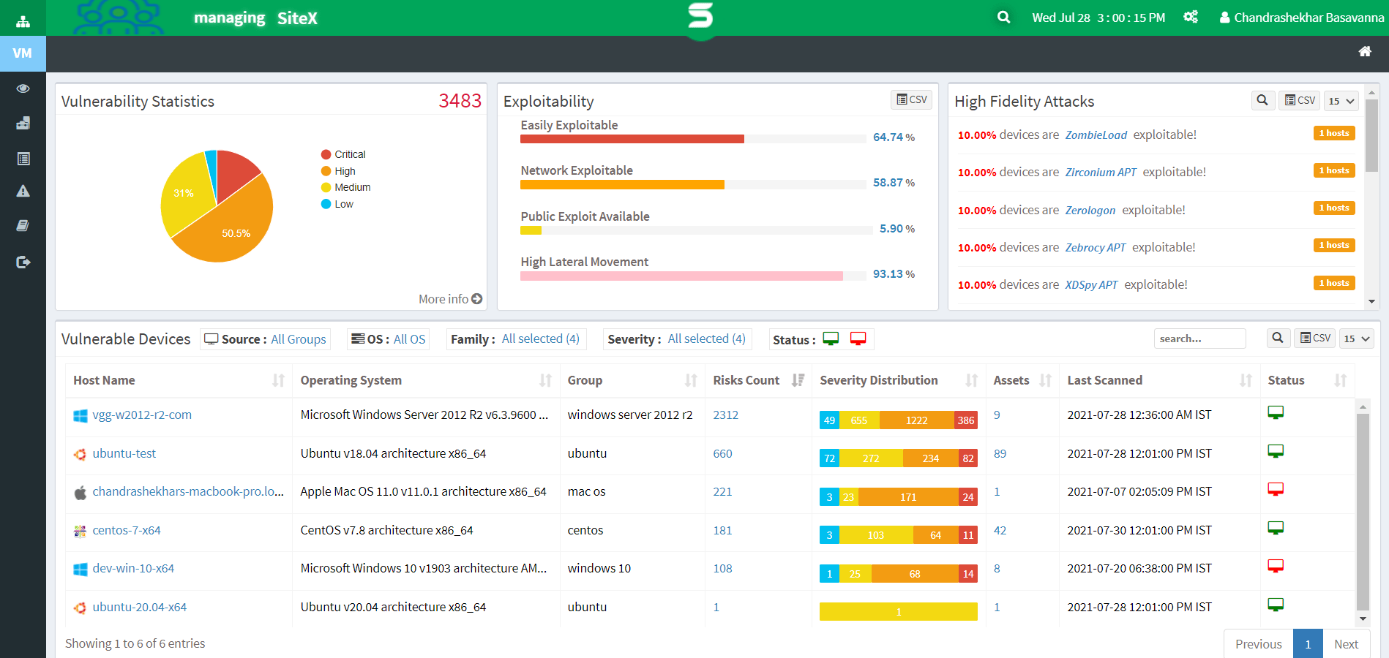Open host centos-7-x64
Image resolution: width=1389 pixels, height=658 pixels.
tap(127, 531)
